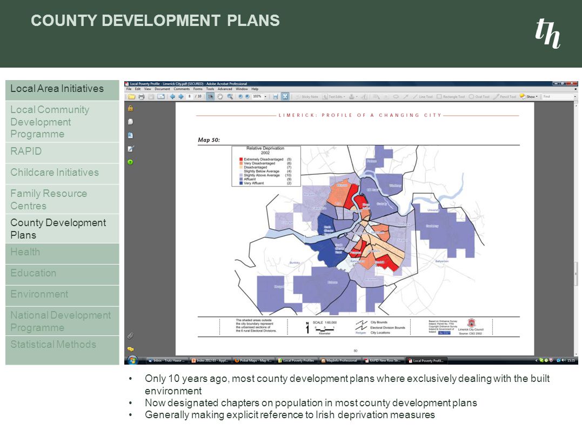Click the volume speaker tray icon

(564, 360)
